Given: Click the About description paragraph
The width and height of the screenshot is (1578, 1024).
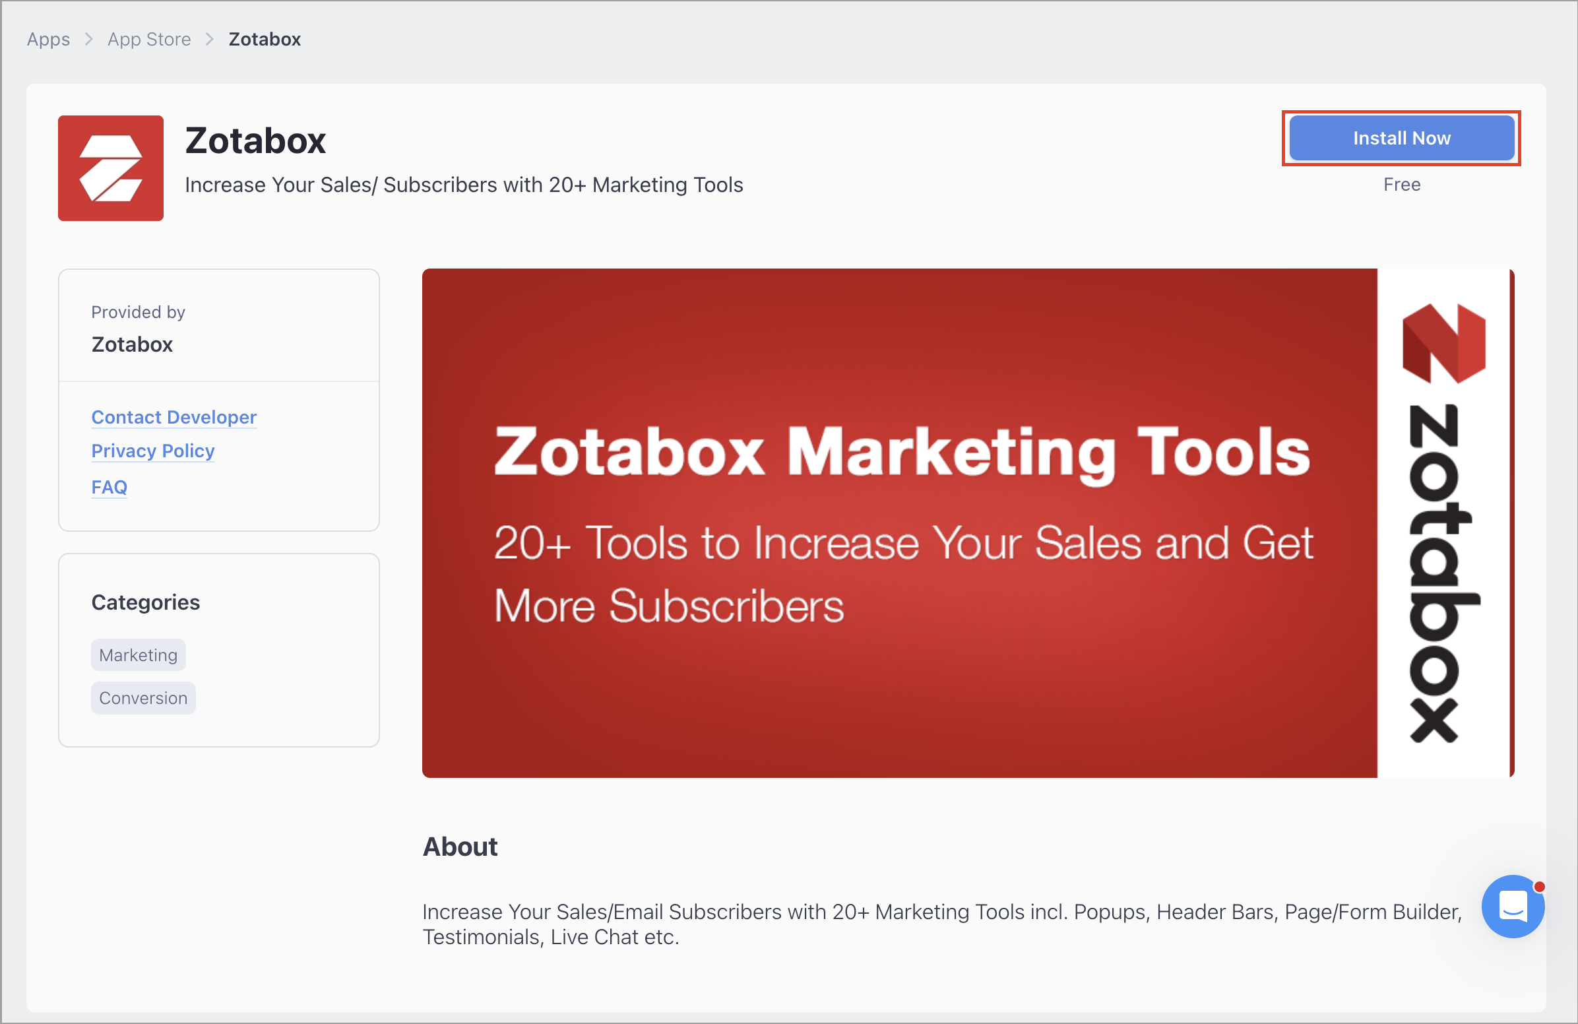Looking at the screenshot, I should (942, 924).
